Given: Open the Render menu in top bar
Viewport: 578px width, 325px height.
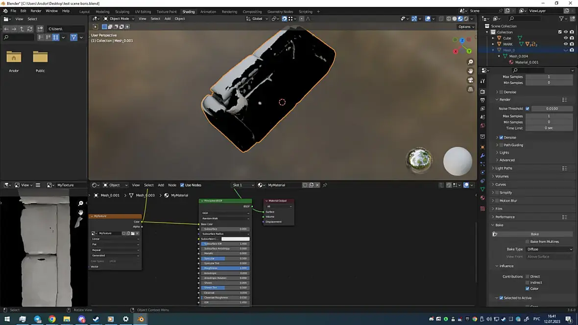Looking at the screenshot, I should click(x=36, y=11).
